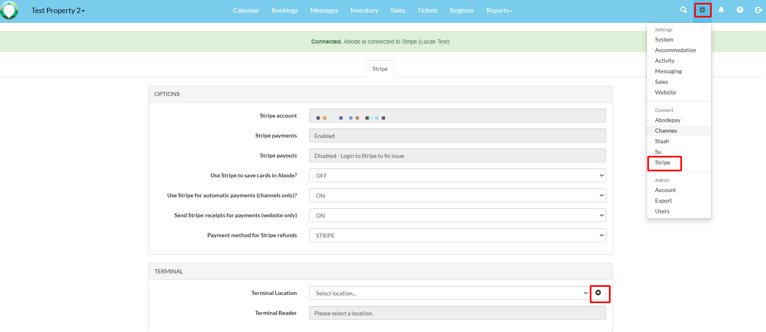Open Payment method for Stripe refunds dropdown
This screenshot has width=766, height=332.
[x=457, y=235]
